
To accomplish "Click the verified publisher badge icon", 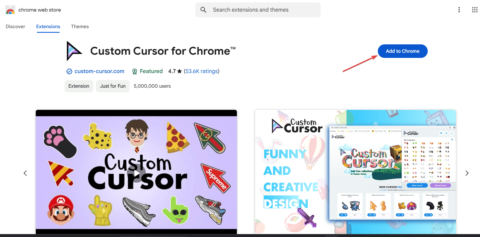I will pos(69,71).
